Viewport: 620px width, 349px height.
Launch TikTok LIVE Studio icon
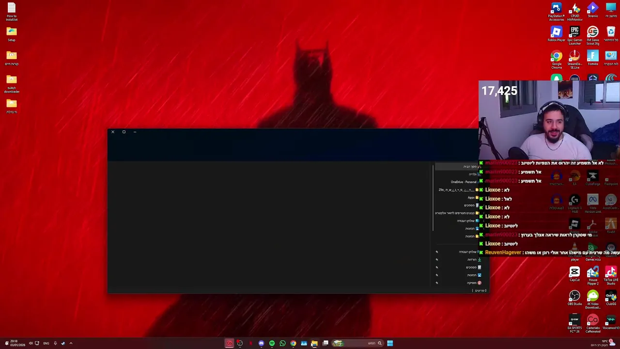click(611, 276)
